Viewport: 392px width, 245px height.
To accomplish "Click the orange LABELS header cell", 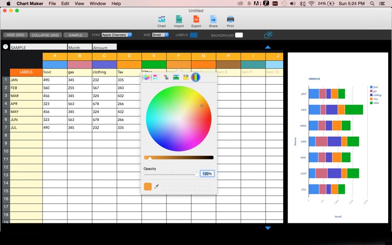I will click(x=26, y=72).
